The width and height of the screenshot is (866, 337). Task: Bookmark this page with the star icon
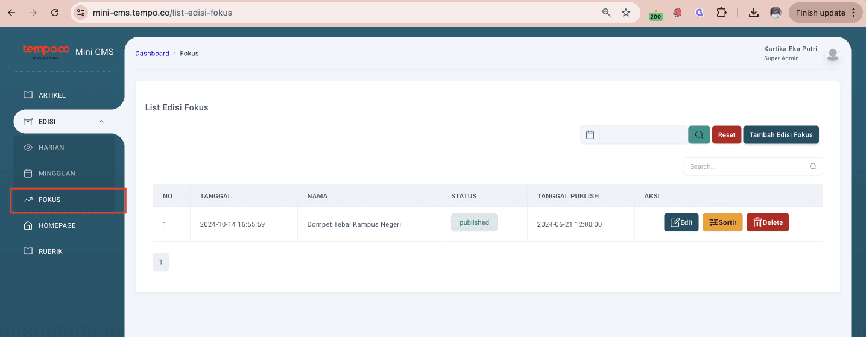point(626,13)
